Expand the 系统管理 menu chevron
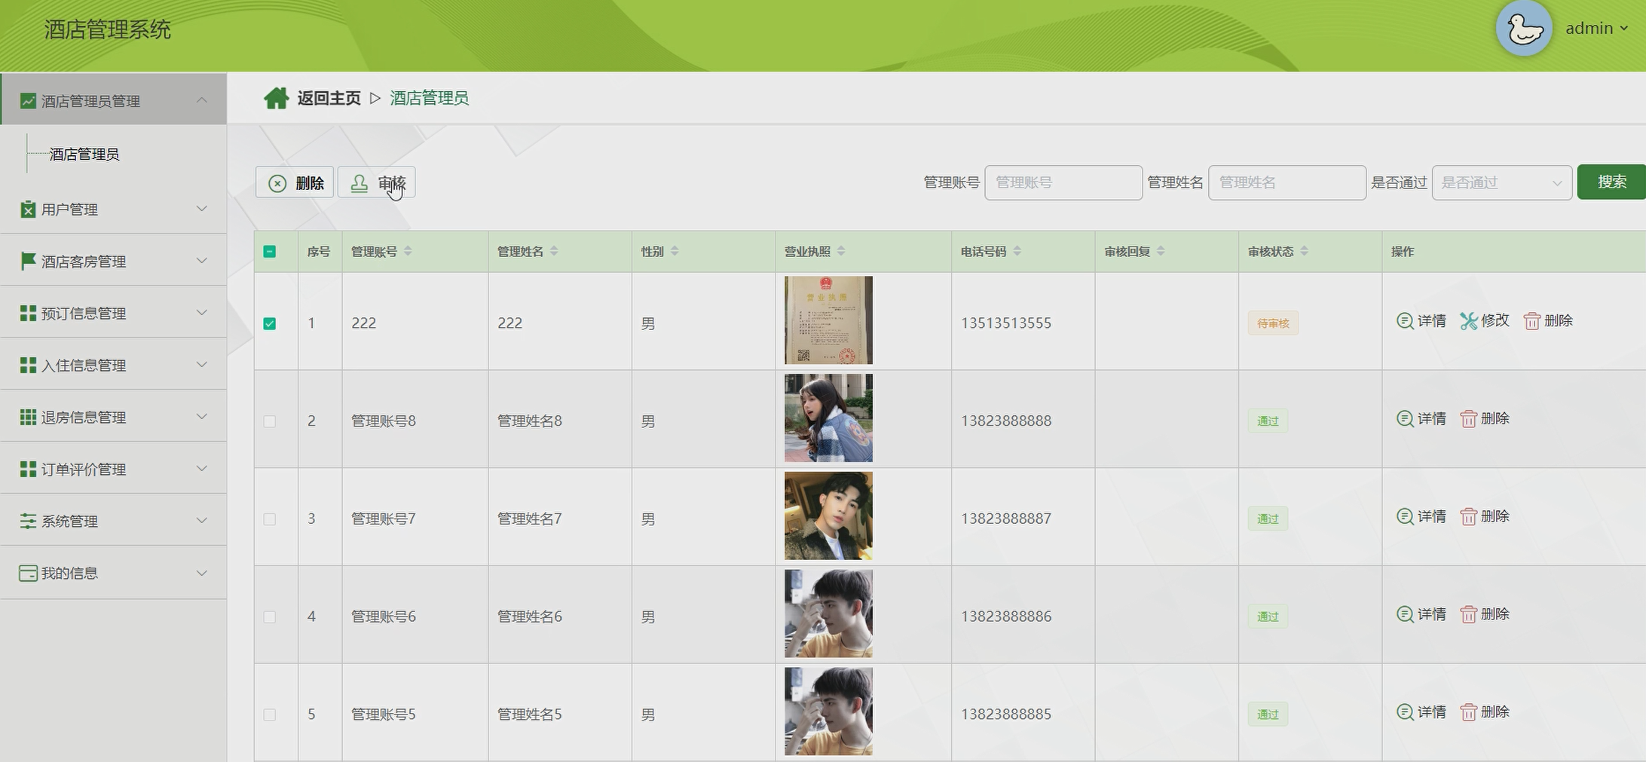This screenshot has width=1646, height=762. pyautogui.click(x=201, y=520)
